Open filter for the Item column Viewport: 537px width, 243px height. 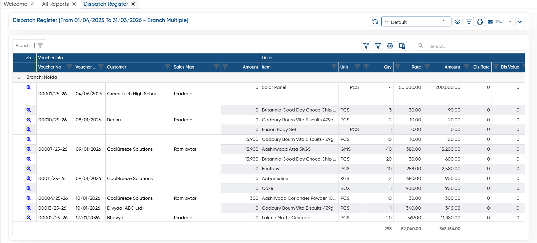(334, 67)
